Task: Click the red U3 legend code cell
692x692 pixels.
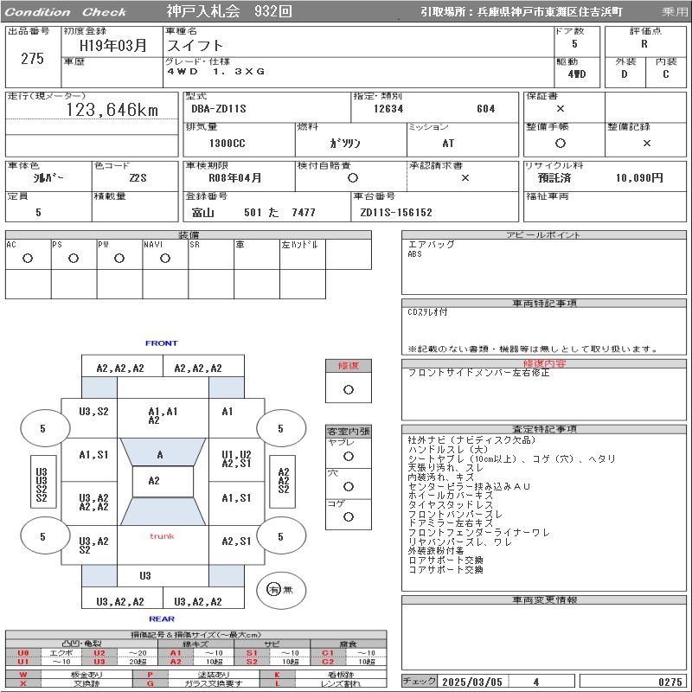Action: (x=99, y=662)
